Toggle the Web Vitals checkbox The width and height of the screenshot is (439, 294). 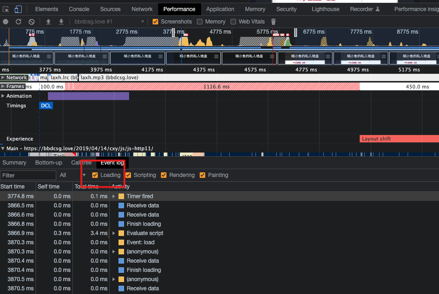[x=233, y=22]
